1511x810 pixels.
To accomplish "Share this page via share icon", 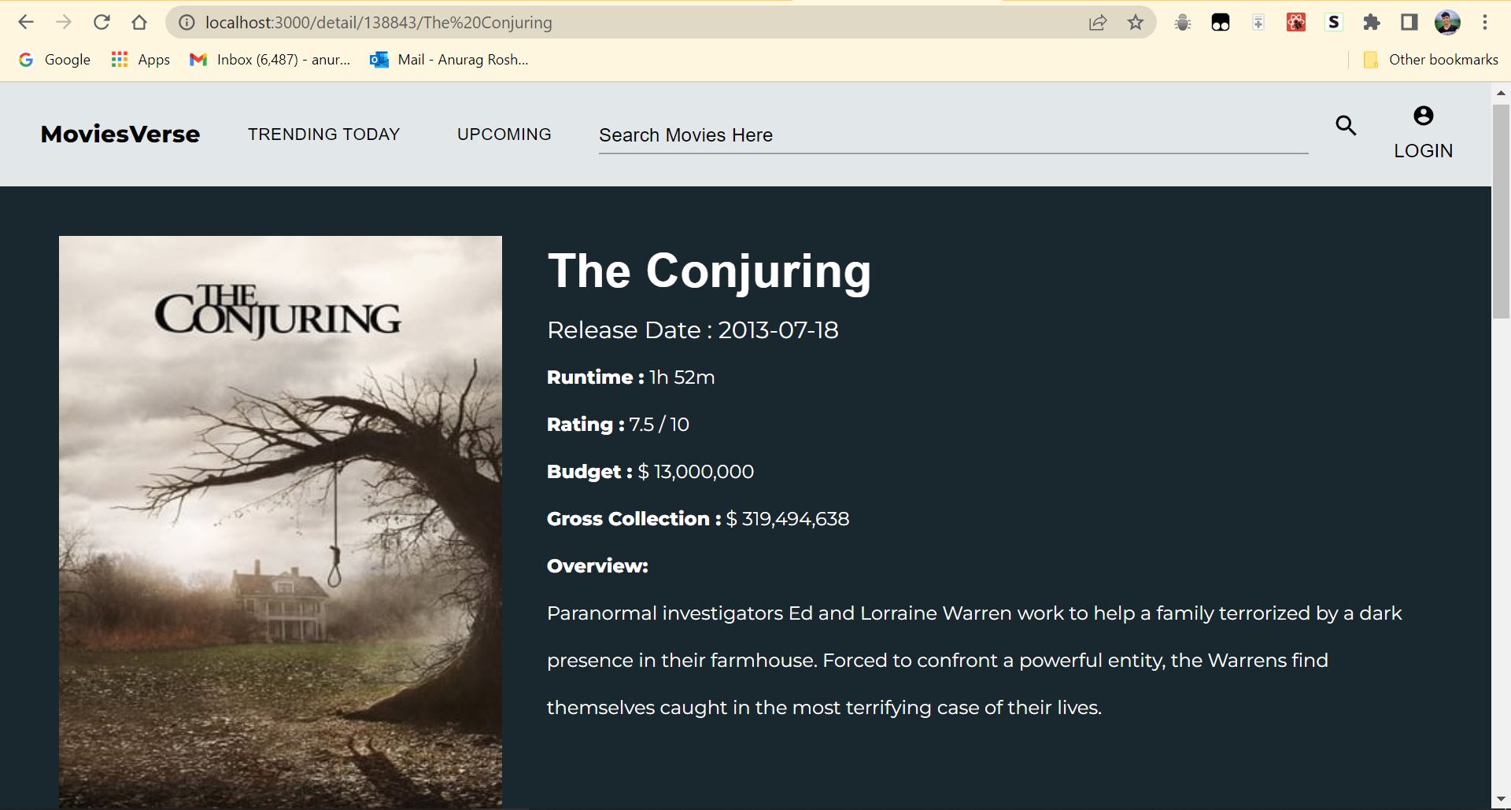I will point(1098,23).
